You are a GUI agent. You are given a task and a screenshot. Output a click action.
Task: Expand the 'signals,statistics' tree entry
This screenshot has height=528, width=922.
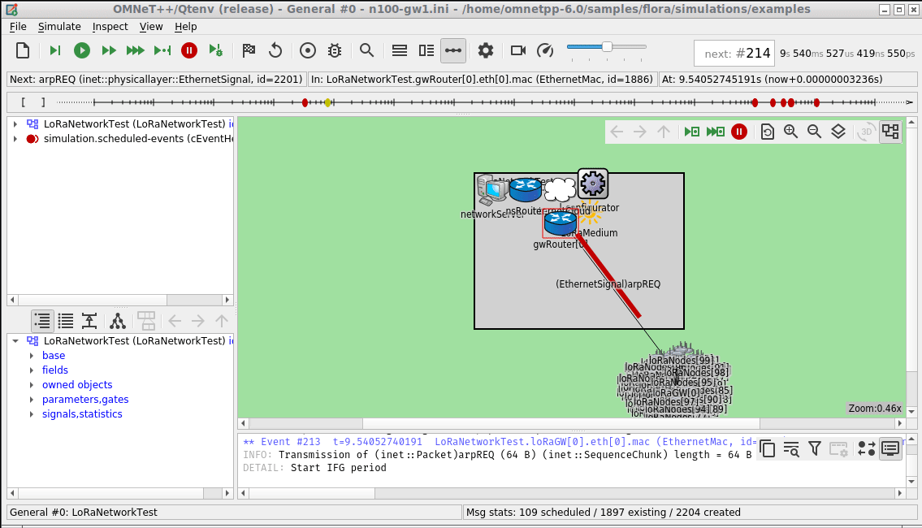point(32,414)
